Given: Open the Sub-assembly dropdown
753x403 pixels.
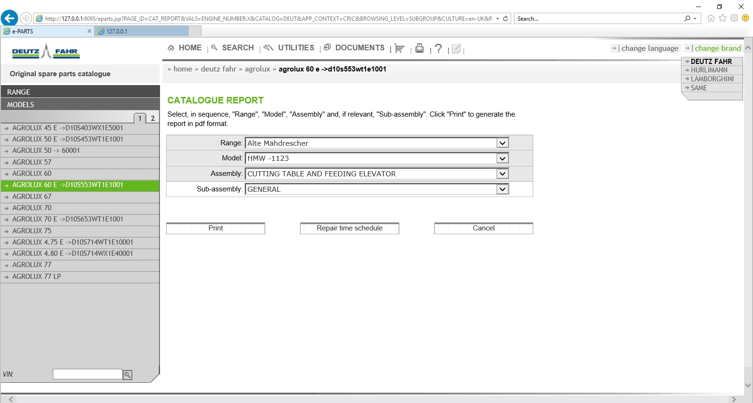Looking at the screenshot, I should tap(503, 189).
